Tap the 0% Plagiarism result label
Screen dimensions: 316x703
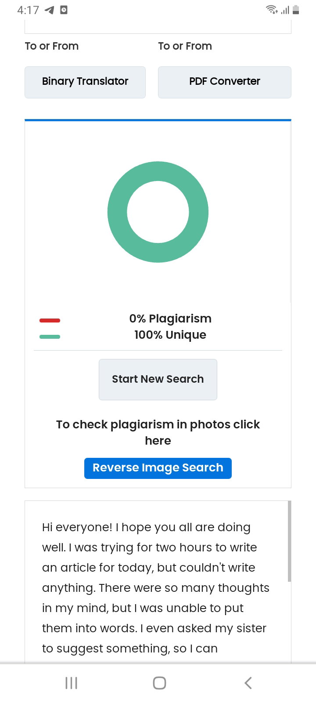tap(170, 319)
